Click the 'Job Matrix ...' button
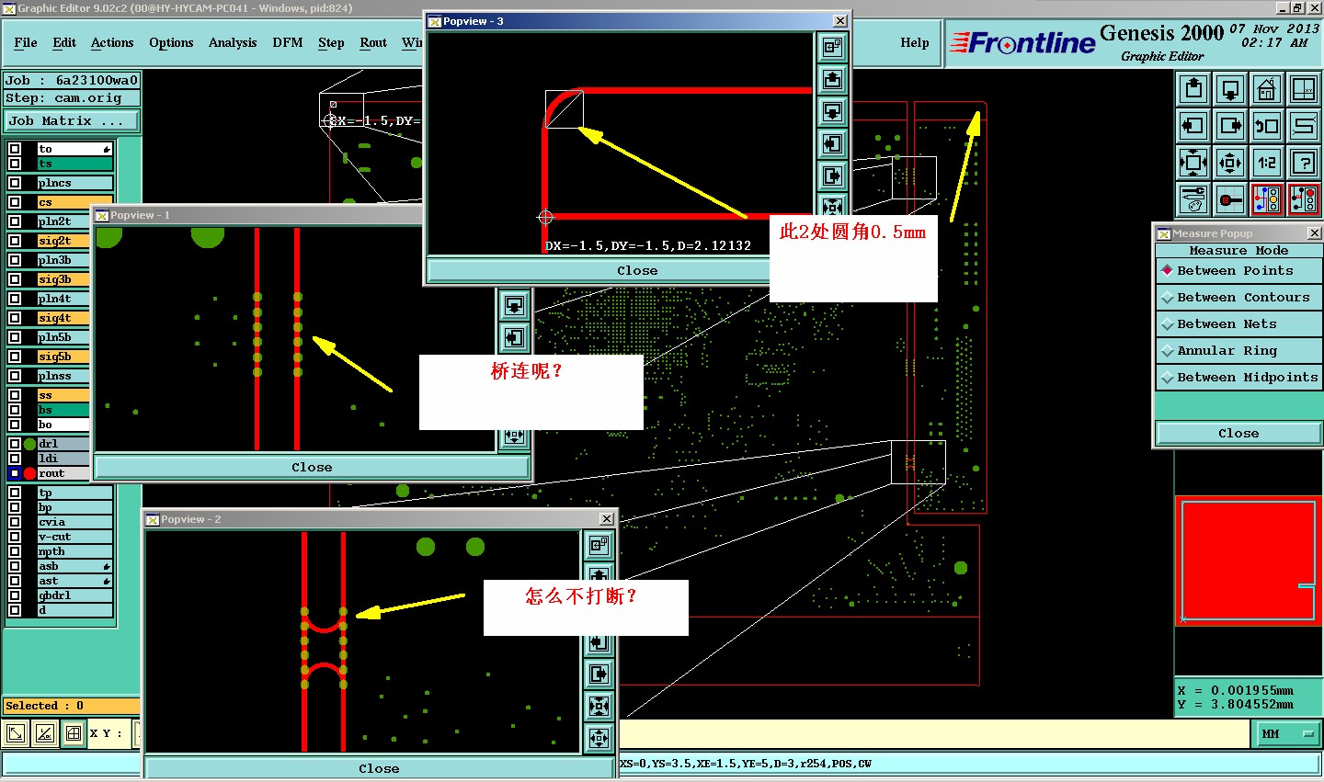This screenshot has width=1324, height=782. (x=72, y=121)
